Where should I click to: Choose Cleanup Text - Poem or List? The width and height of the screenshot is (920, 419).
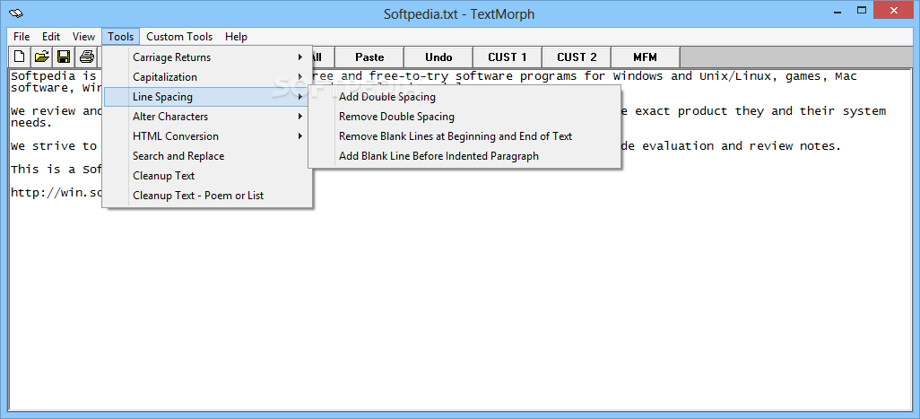click(x=206, y=196)
